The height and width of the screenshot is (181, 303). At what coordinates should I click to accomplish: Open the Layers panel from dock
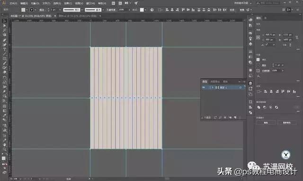[x=250, y=83]
